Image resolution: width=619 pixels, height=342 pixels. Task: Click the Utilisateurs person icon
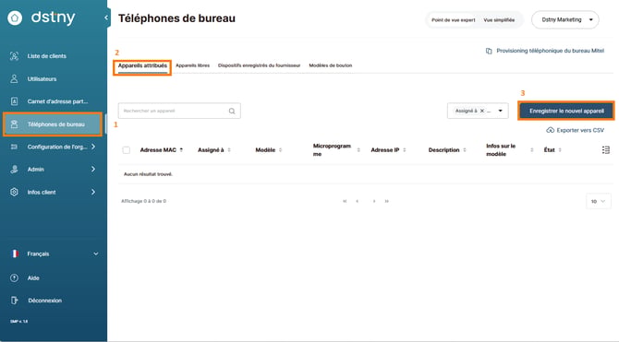[x=14, y=78]
